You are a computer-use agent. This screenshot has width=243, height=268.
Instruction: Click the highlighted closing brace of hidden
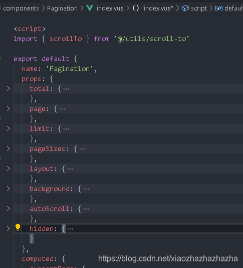tap(32, 238)
